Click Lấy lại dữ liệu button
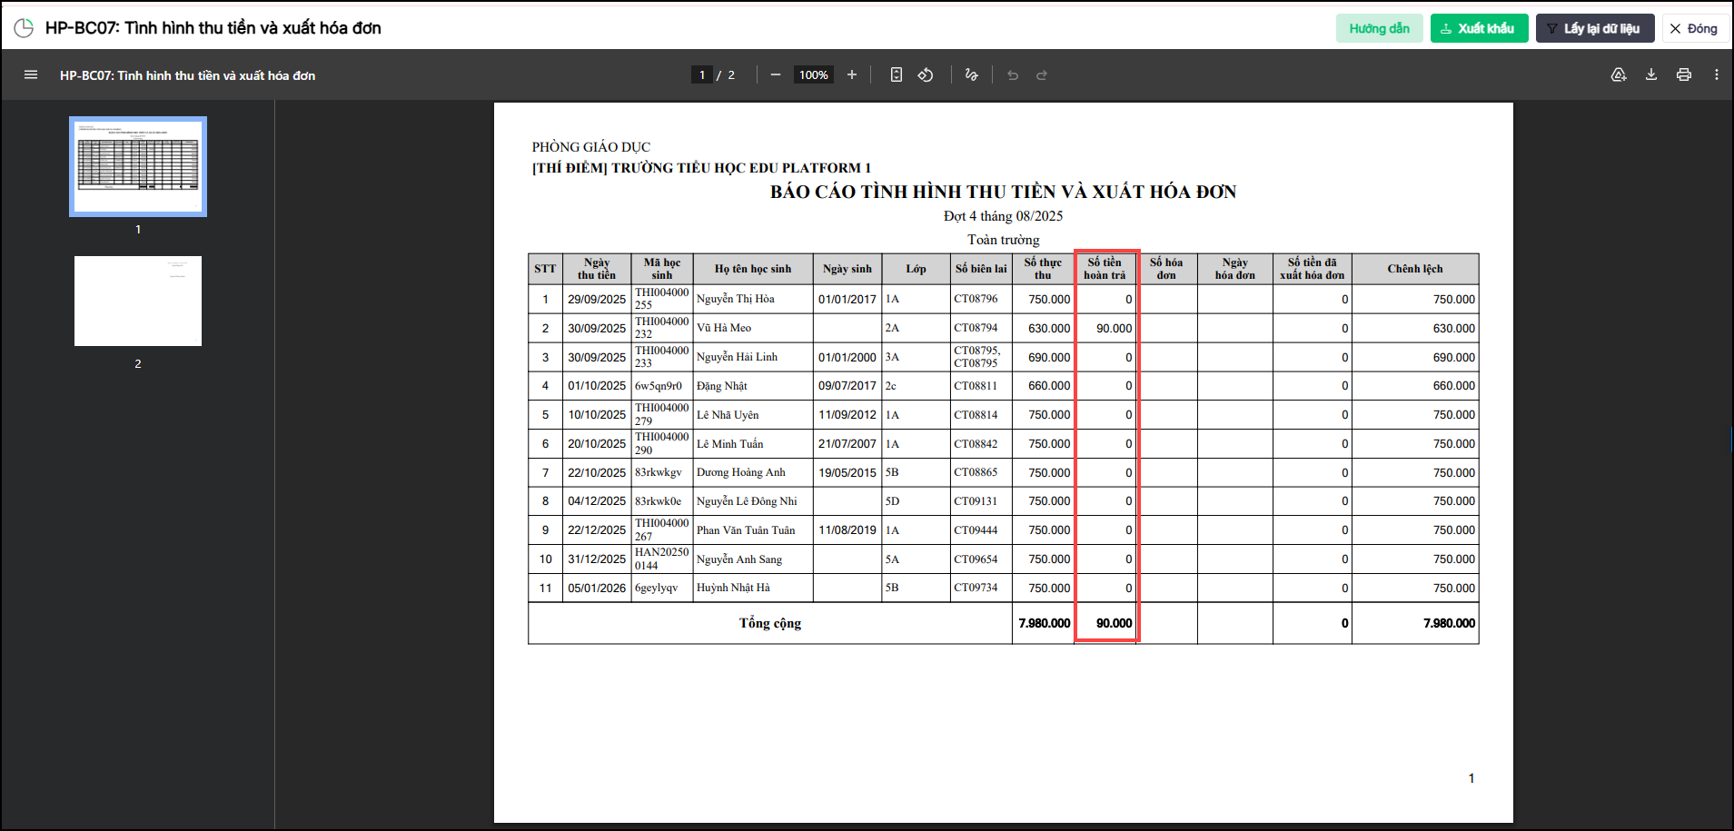 pyautogui.click(x=1594, y=28)
